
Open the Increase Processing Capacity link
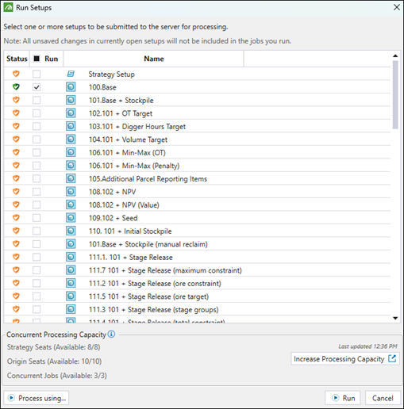point(344,359)
